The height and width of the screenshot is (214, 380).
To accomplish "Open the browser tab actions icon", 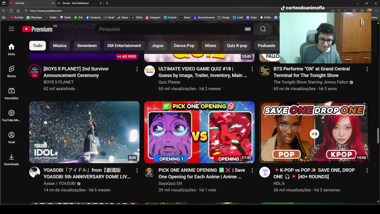I will click(4, 3).
